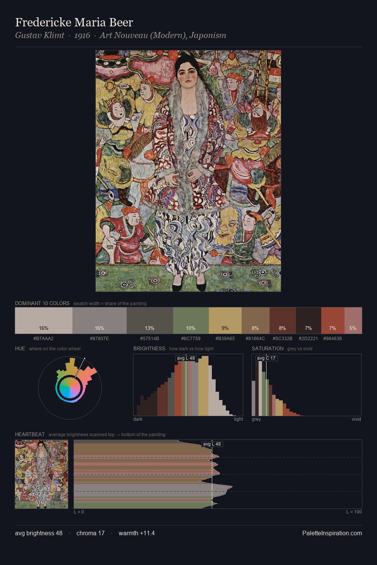The image size is (377, 565).
Task: Select the 5% dusty pink swatch
Action: click(x=353, y=321)
